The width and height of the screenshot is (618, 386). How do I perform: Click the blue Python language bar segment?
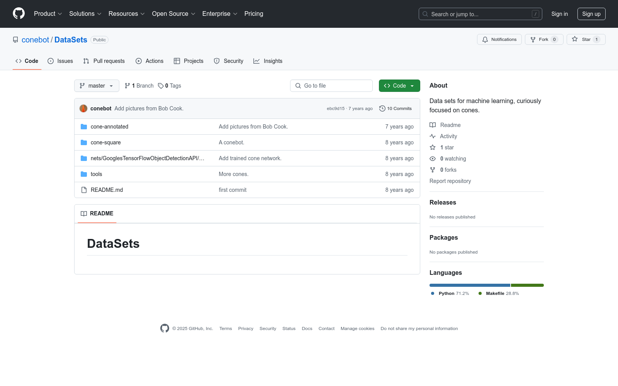coord(470,285)
